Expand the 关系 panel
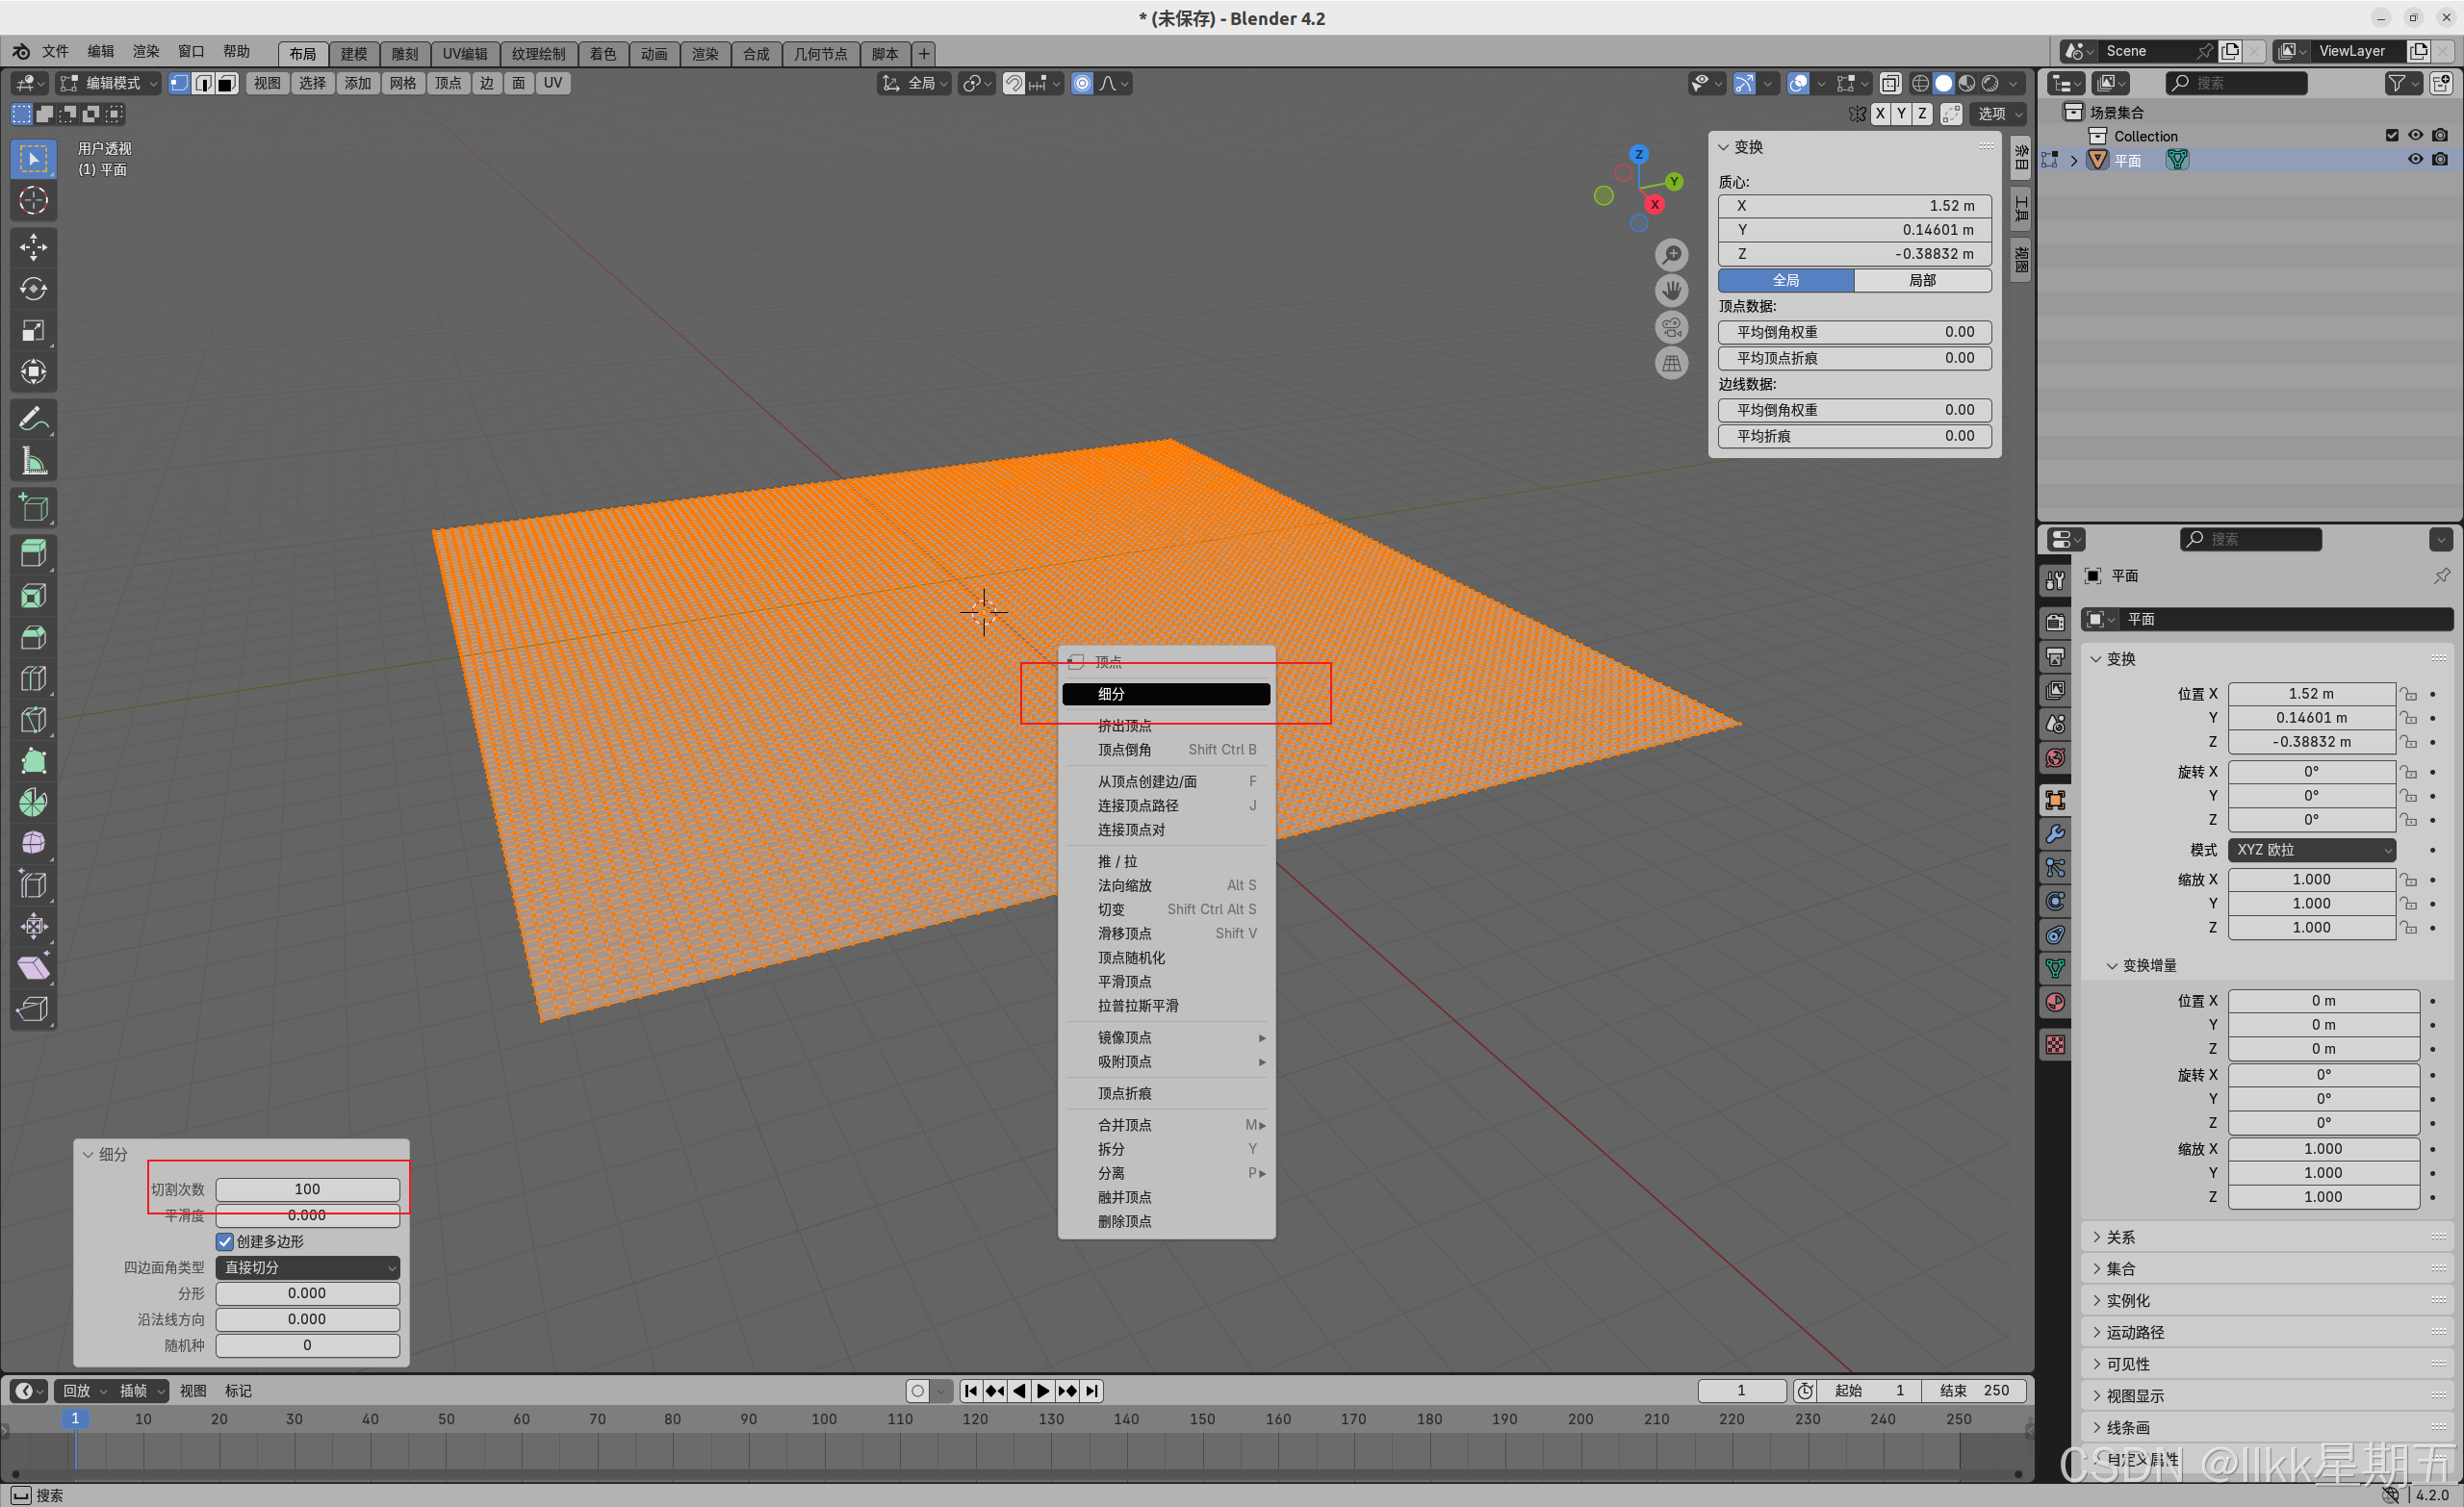 [2120, 1237]
